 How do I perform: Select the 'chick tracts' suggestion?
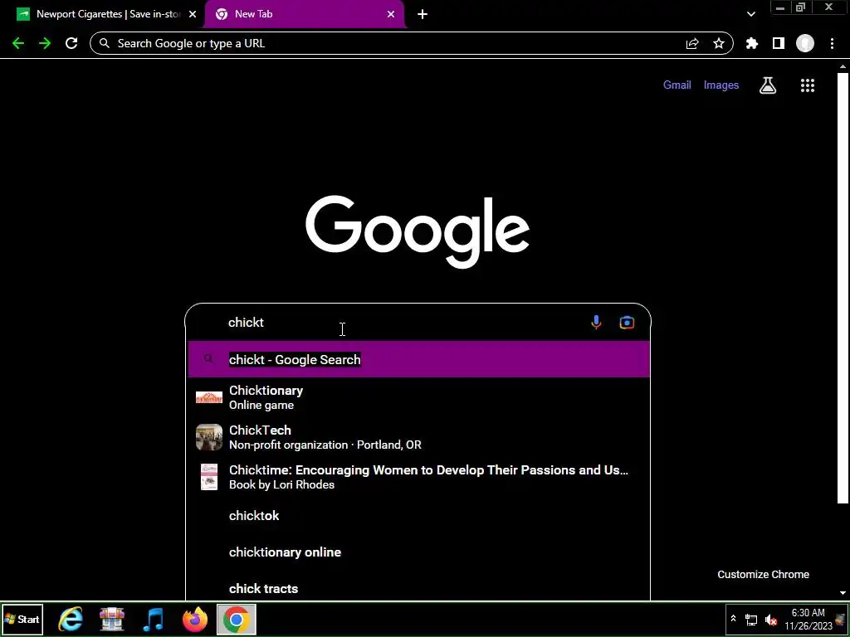point(418,588)
